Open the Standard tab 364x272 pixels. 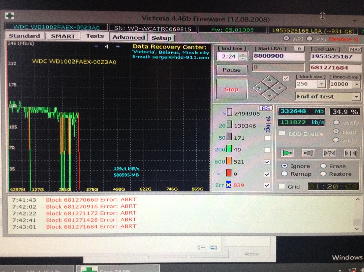pyautogui.click(x=24, y=36)
